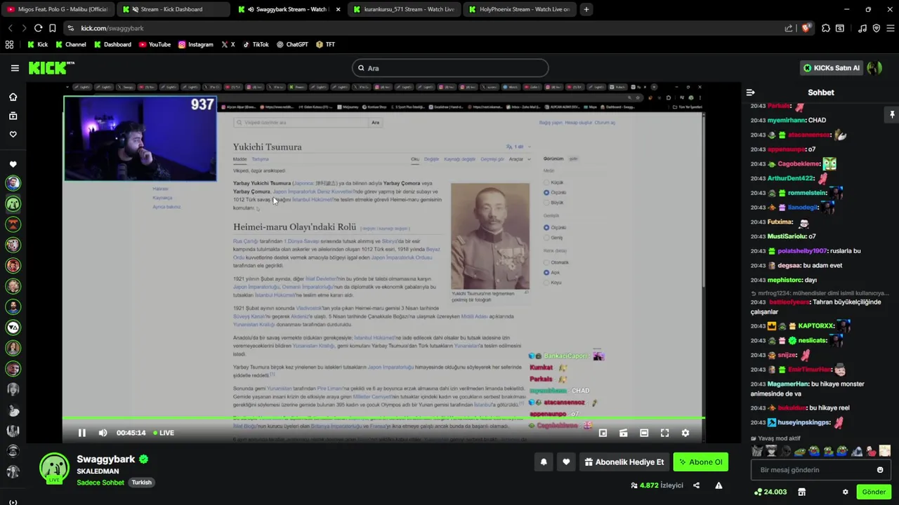Open clip creation icon on player
This screenshot has height=505, width=899.
(x=623, y=433)
